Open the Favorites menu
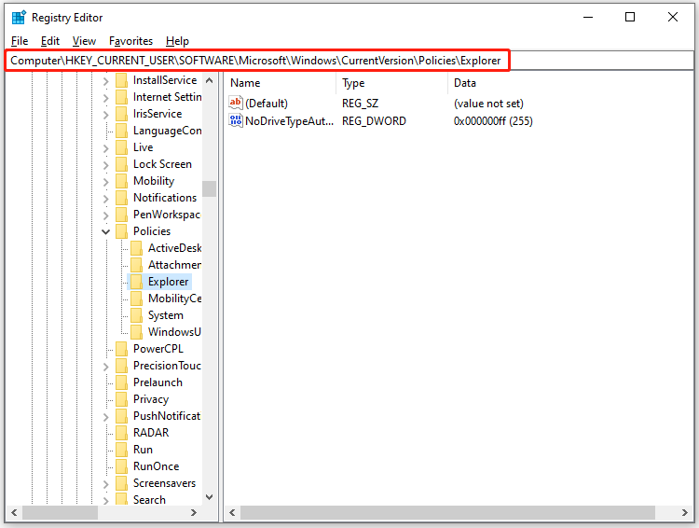The image size is (699, 528). 130,41
